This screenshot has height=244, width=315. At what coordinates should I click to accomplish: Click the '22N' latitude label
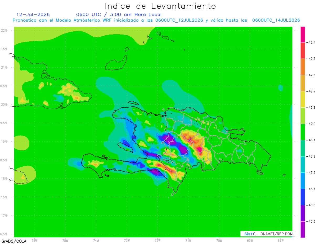tap(4, 31)
